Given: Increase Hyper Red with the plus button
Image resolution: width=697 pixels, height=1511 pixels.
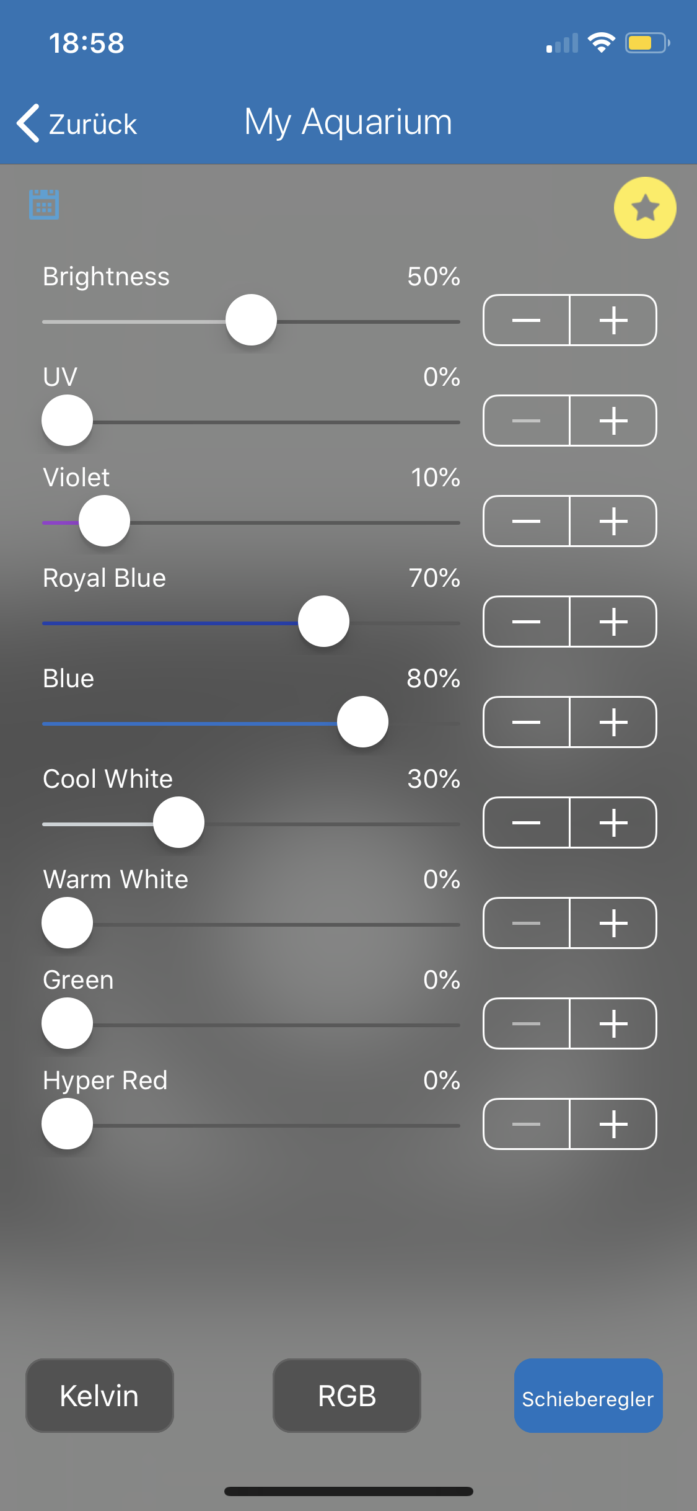Looking at the screenshot, I should click(x=613, y=1124).
